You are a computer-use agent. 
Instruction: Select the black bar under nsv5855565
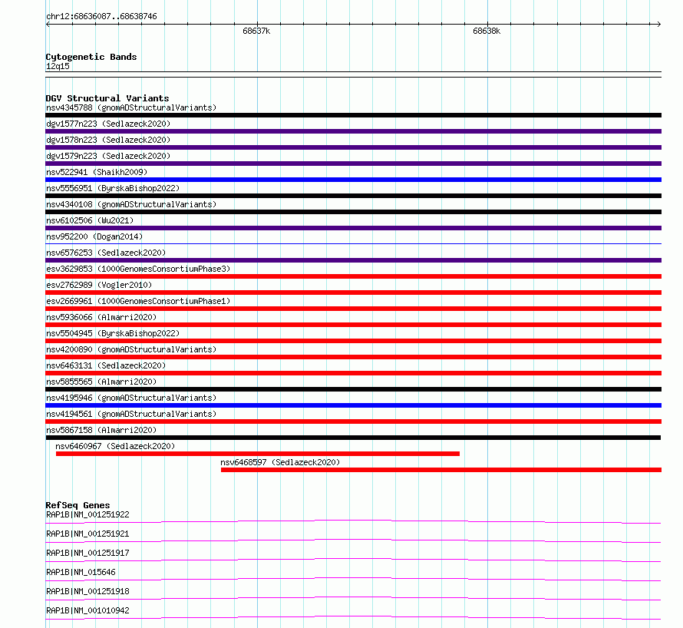353,389
